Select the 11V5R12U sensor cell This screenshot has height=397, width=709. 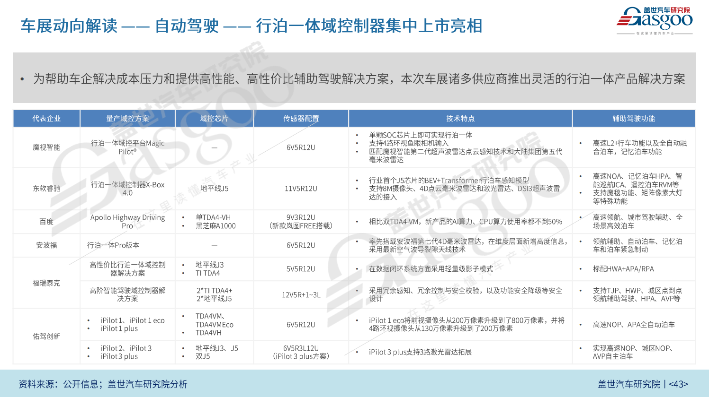301,189
